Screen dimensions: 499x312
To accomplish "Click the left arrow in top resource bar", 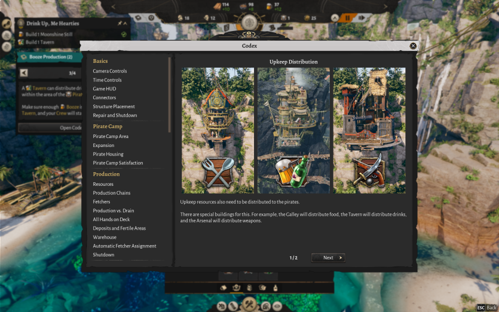I will pyautogui.click(x=114, y=7).
